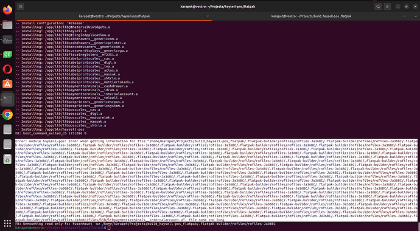Minimize the terminal window
Screen dimensions: 420x231
398,7
